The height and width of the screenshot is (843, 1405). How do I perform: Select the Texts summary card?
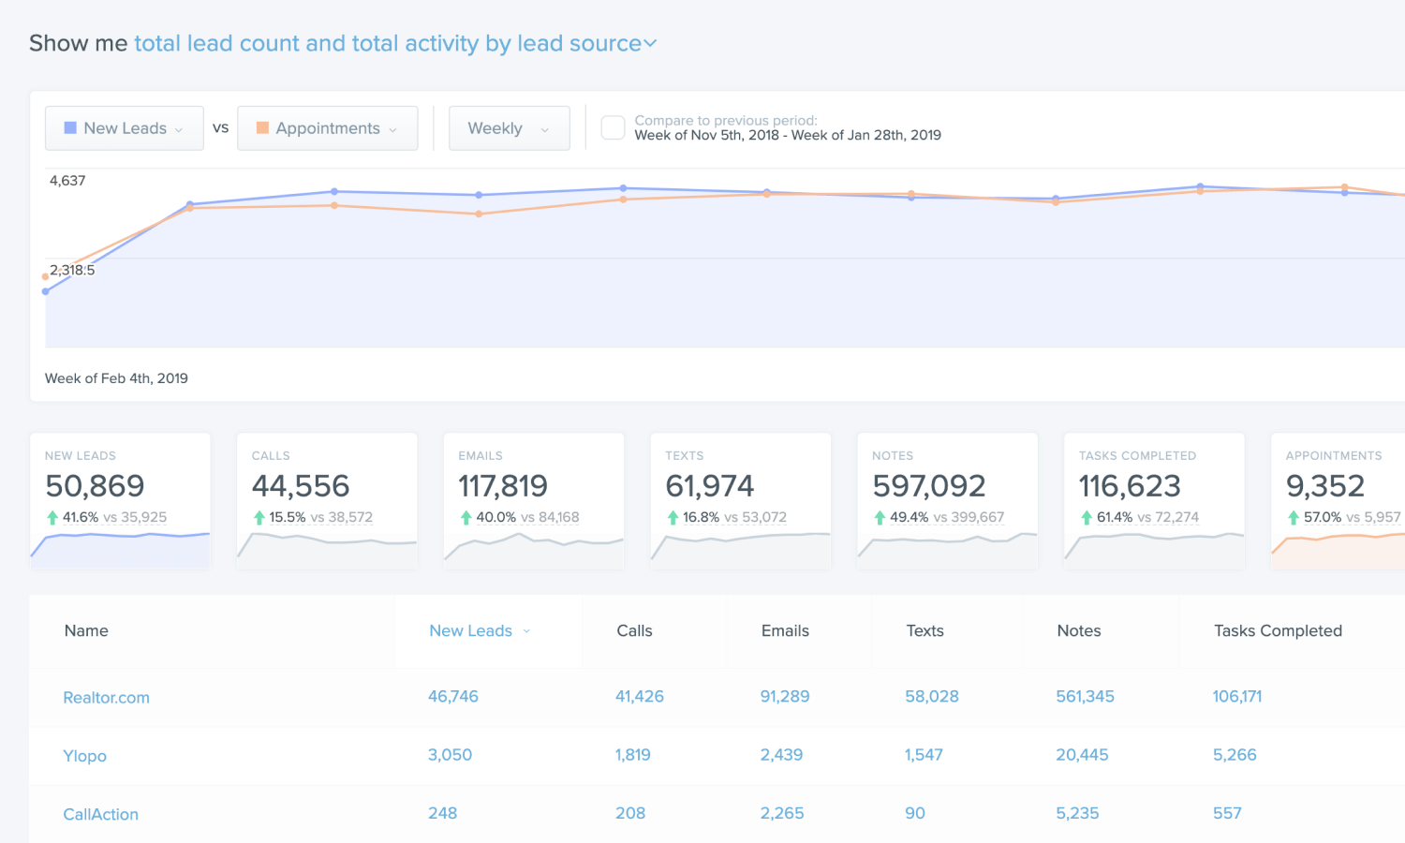[x=741, y=501]
